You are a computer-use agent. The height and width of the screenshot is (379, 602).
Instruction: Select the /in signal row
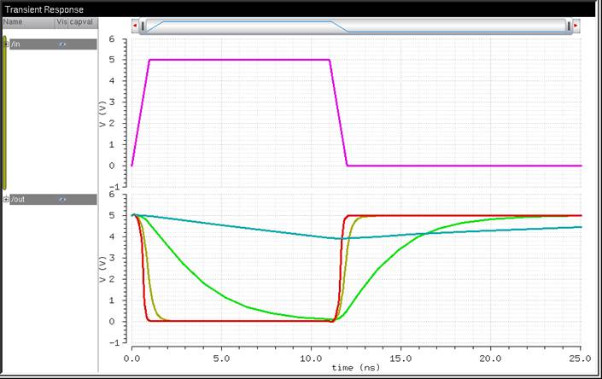tap(34, 44)
